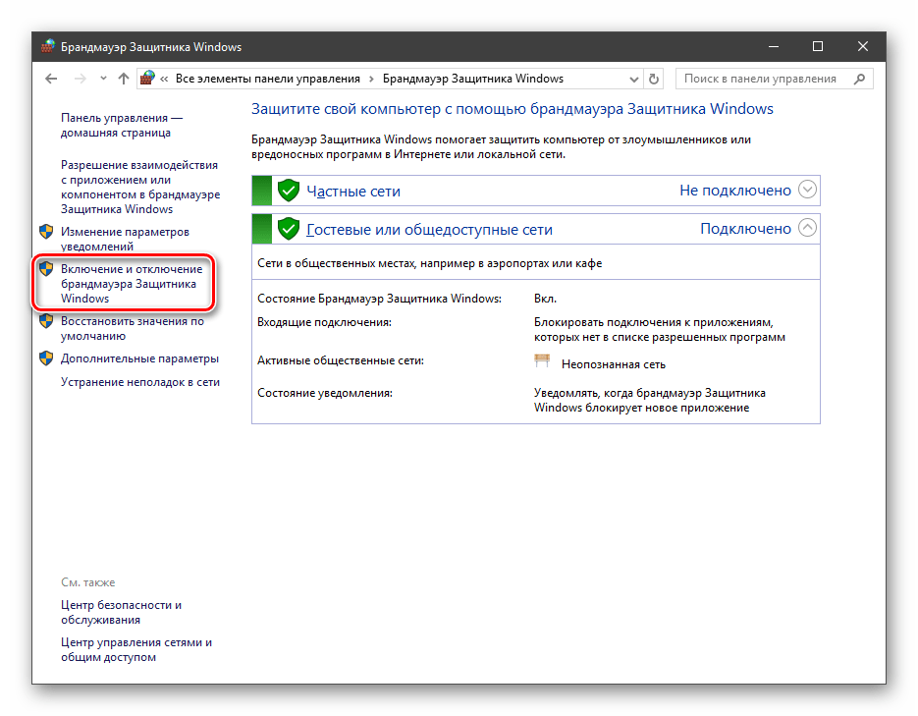Click the Поиск в панели управления field
The image size is (918, 716).
pyautogui.click(x=761, y=79)
